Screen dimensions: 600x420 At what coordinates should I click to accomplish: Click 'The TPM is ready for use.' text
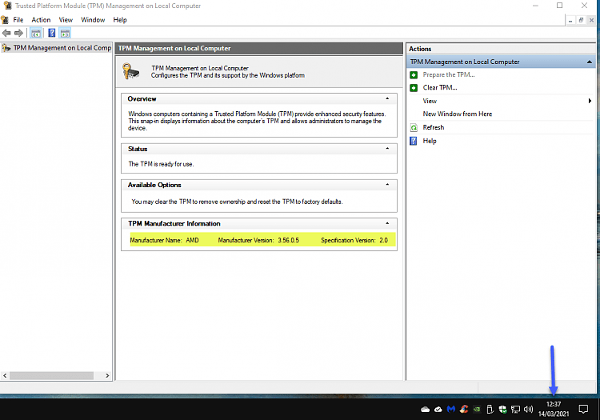[161, 164]
